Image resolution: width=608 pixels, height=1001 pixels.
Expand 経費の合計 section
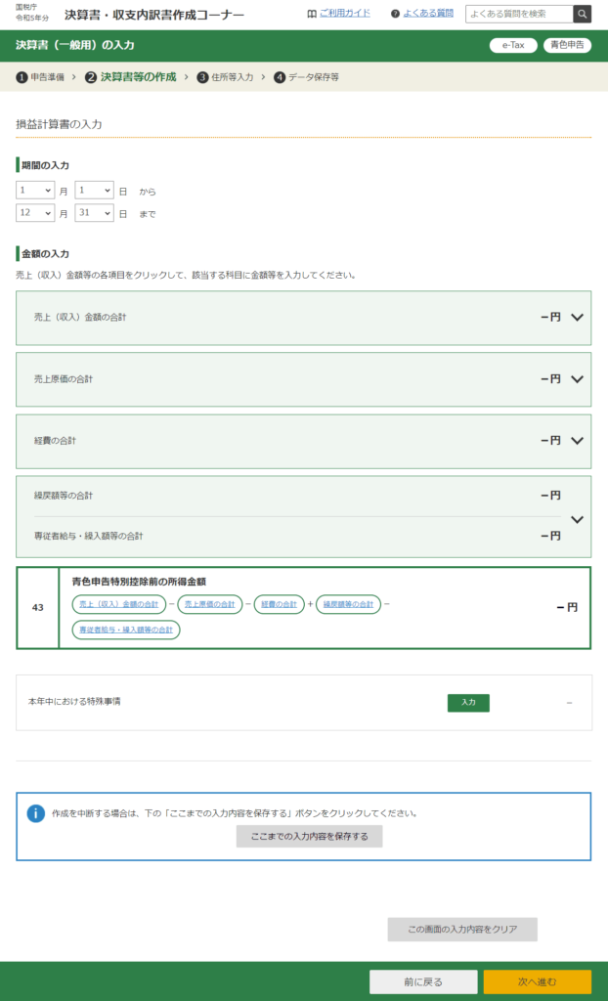tap(577, 441)
